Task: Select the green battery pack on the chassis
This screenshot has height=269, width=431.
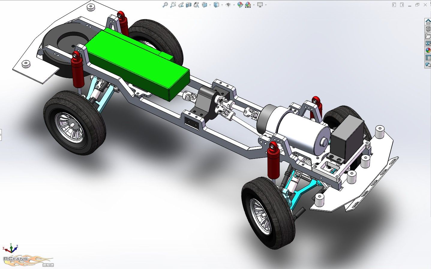Action: click(x=138, y=65)
